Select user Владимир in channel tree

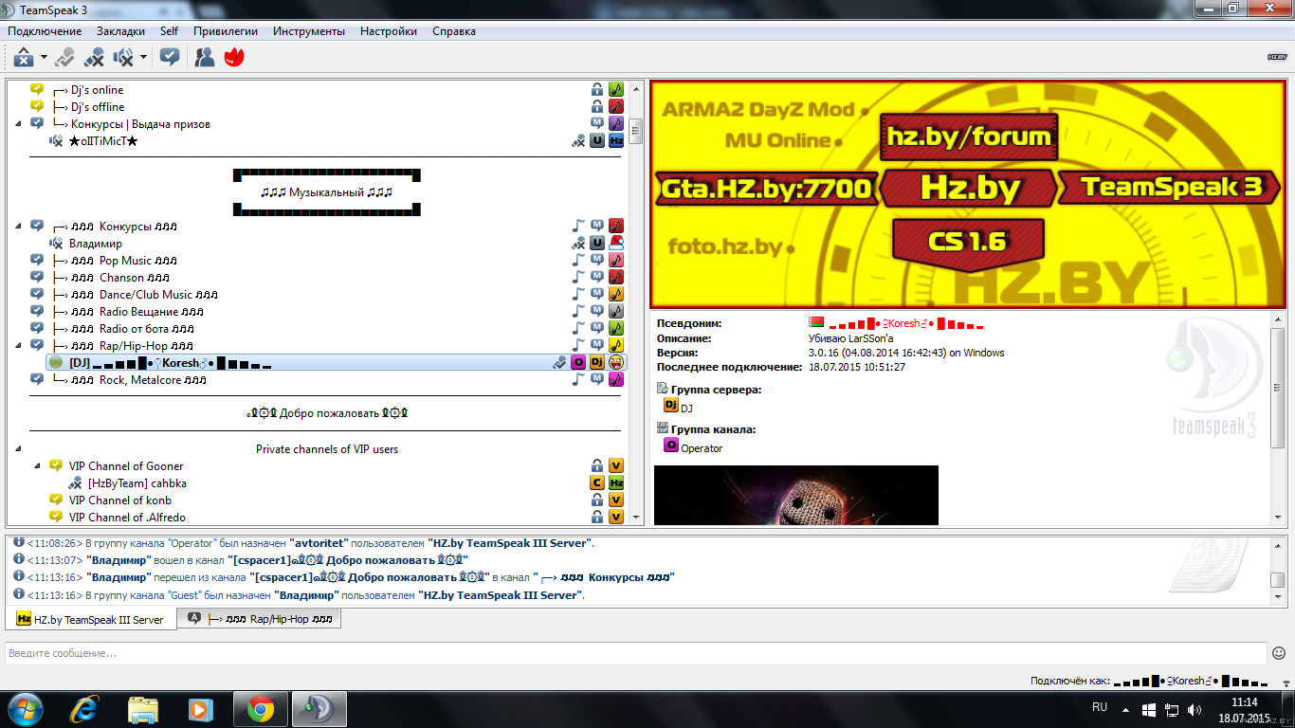pyautogui.click(x=96, y=244)
